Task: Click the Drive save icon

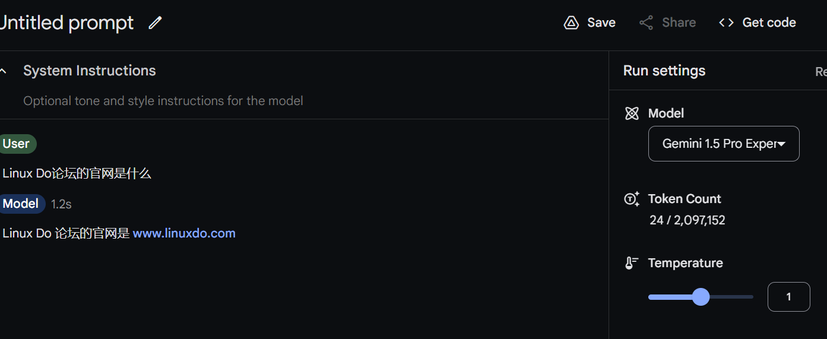Action: coord(571,23)
